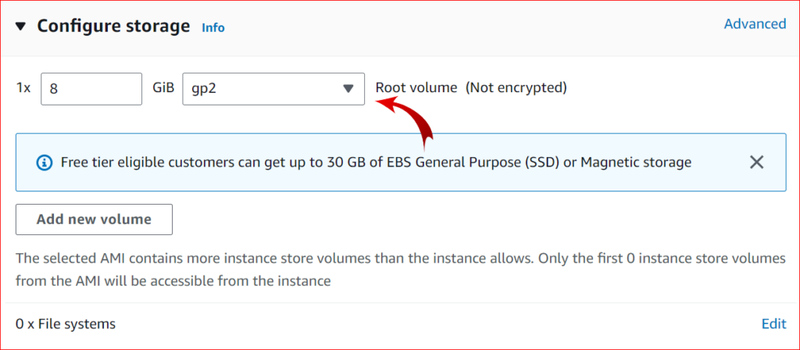The height and width of the screenshot is (350, 800).
Task: Open the Info link beside Configure storage
Action: pyautogui.click(x=213, y=27)
